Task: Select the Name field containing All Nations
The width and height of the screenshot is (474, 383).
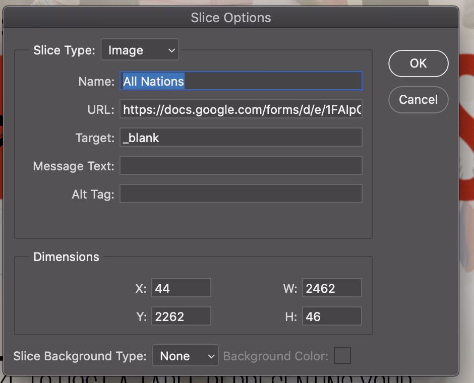Action: pyautogui.click(x=241, y=81)
